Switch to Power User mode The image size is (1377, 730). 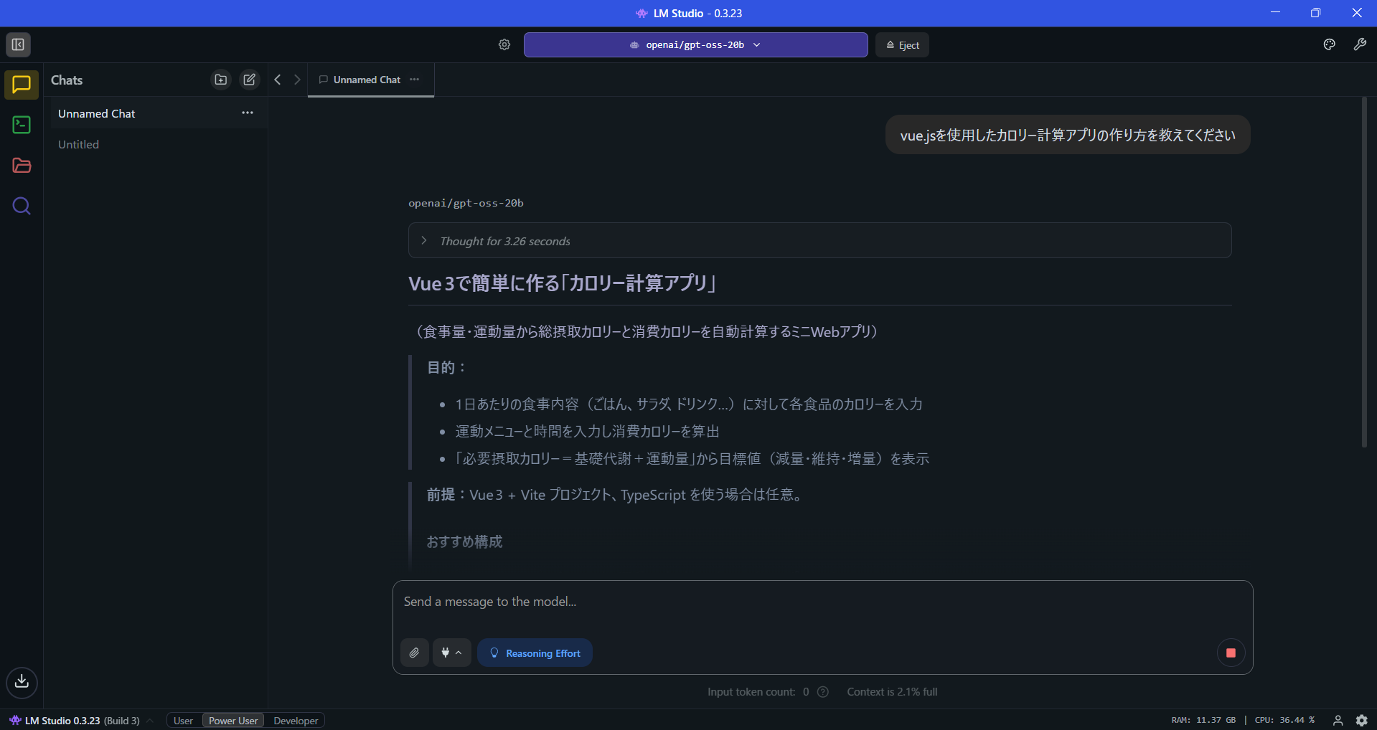point(233,721)
